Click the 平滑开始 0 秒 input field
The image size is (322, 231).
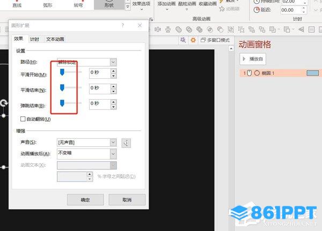coord(100,73)
